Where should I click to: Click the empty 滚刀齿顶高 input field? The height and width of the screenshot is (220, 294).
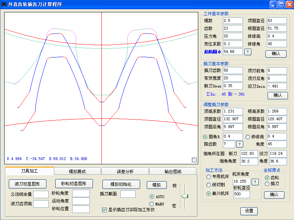41,204
